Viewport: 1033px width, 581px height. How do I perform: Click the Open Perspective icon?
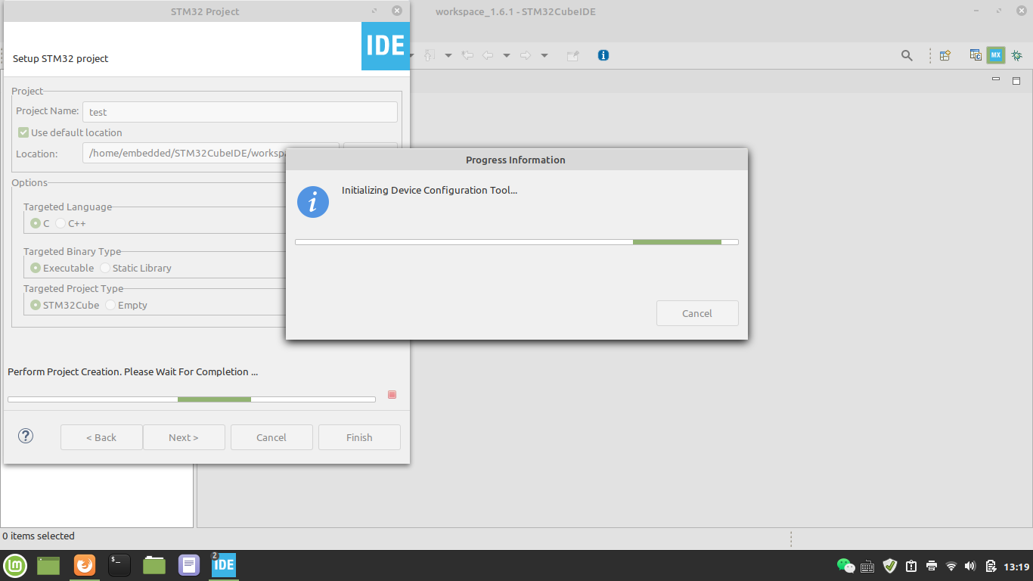(945, 55)
